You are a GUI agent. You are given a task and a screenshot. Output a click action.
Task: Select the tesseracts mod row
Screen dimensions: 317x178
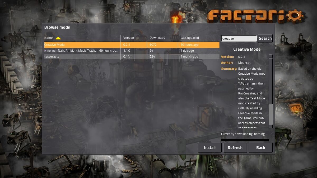pyautogui.click(x=132, y=57)
